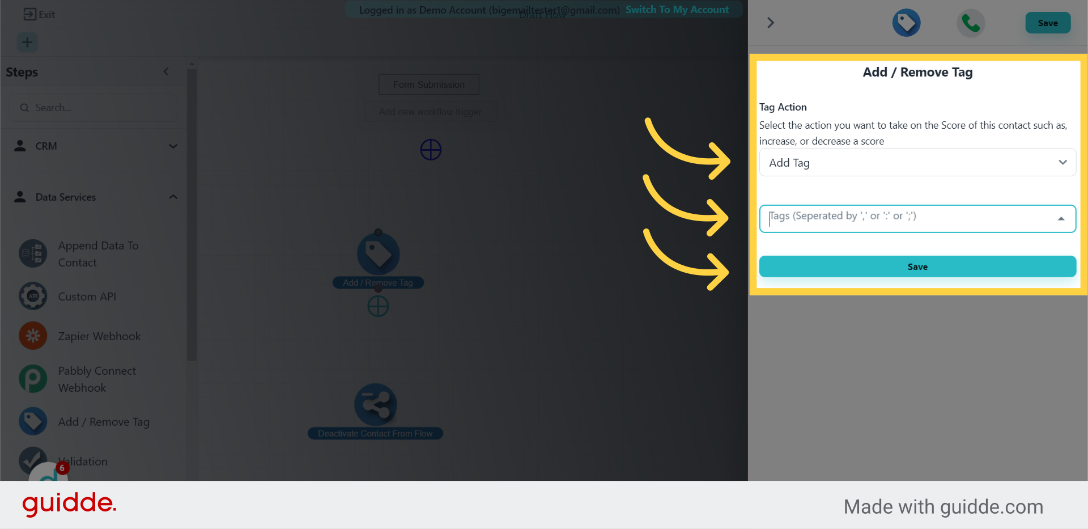Click the Zapier Webhook label
Image resolution: width=1088 pixels, height=529 pixels.
[99, 336]
